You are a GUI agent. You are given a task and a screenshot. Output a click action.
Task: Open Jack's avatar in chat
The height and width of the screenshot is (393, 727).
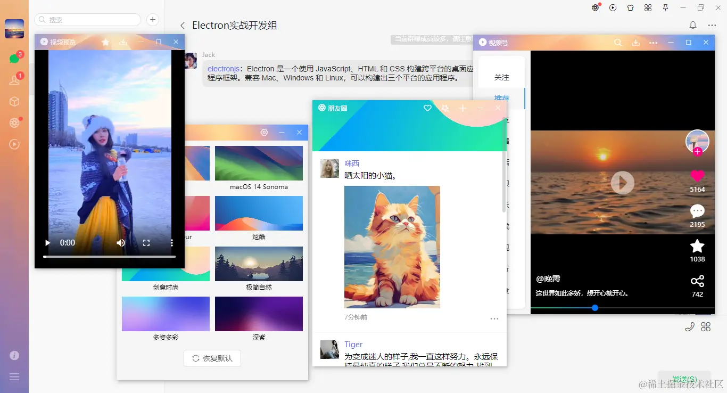point(191,61)
